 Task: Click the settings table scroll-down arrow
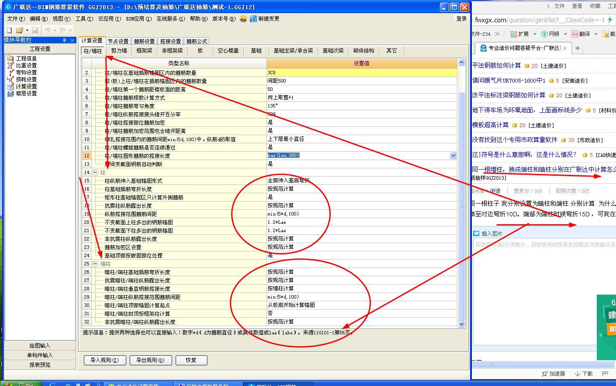coord(462,324)
